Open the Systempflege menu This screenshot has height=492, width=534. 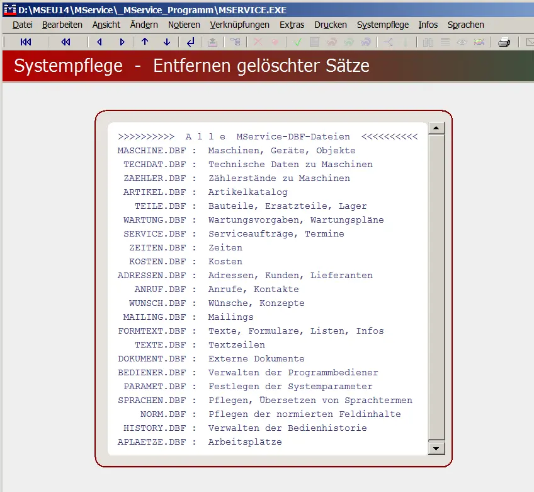click(382, 25)
